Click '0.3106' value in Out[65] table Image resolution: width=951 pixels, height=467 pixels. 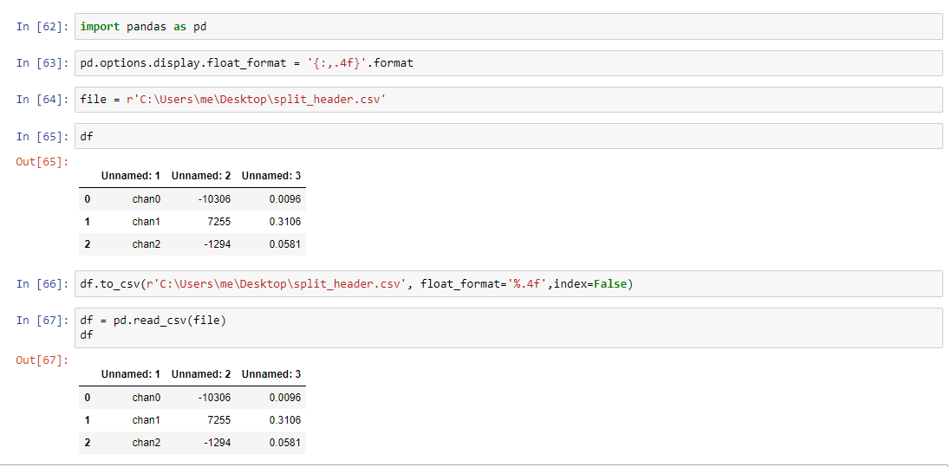285,222
